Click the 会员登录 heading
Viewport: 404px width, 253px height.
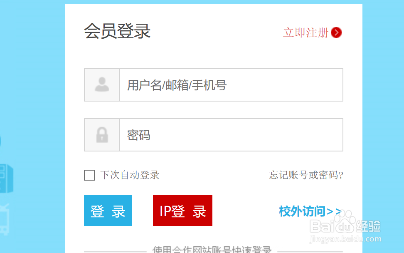(x=117, y=31)
